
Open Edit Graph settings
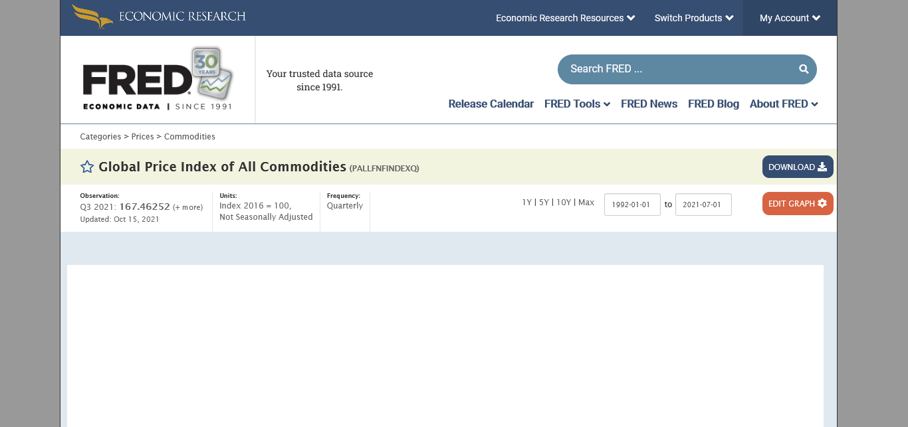(797, 203)
